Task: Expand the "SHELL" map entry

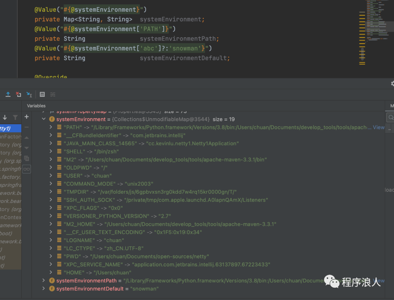Action: [x=51, y=151]
